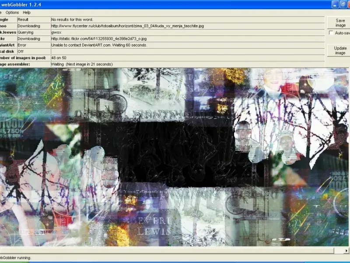Click the 'Image assembler' label
Screen dimensions: 350x263
(15, 64)
